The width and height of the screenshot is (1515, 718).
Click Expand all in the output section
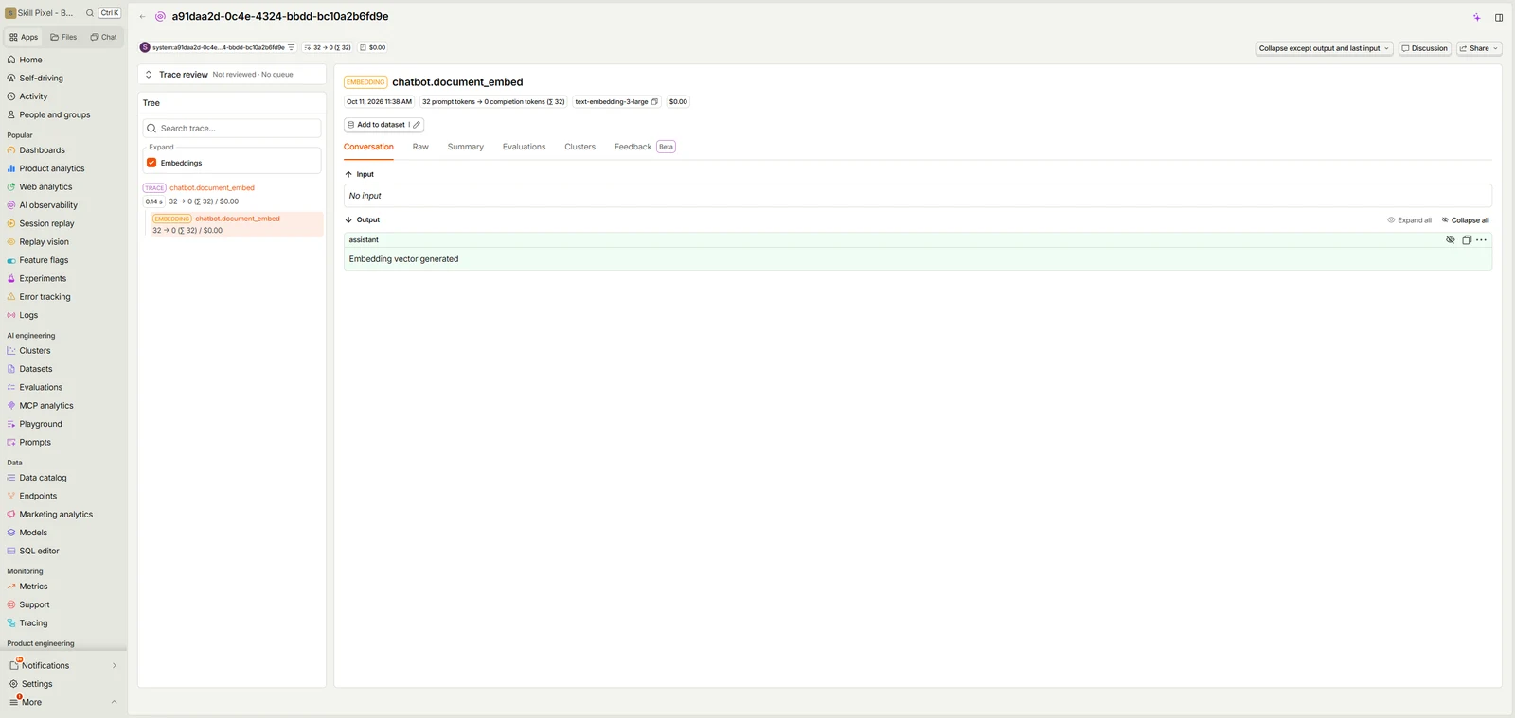pyautogui.click(x=1410, y=220)
